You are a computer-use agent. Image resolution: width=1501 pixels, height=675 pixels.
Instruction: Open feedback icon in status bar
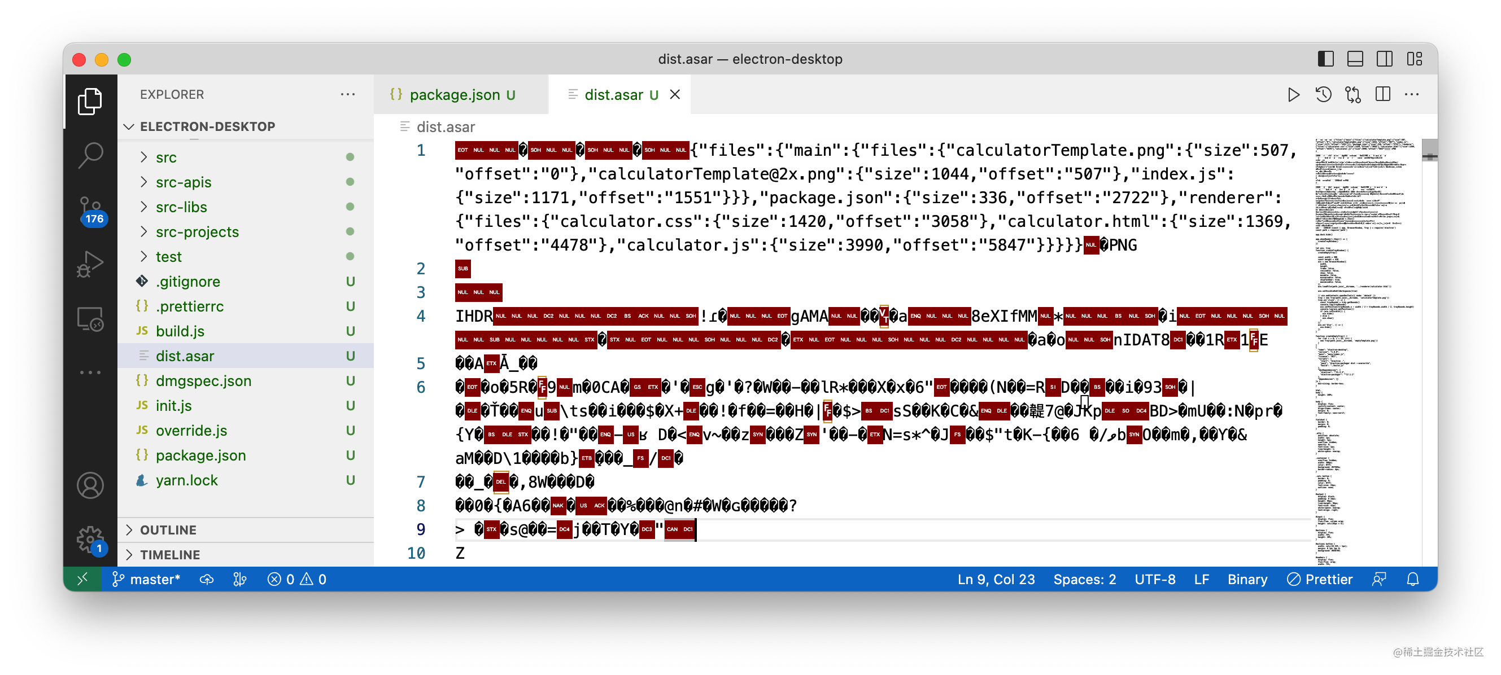point(1379,579)
